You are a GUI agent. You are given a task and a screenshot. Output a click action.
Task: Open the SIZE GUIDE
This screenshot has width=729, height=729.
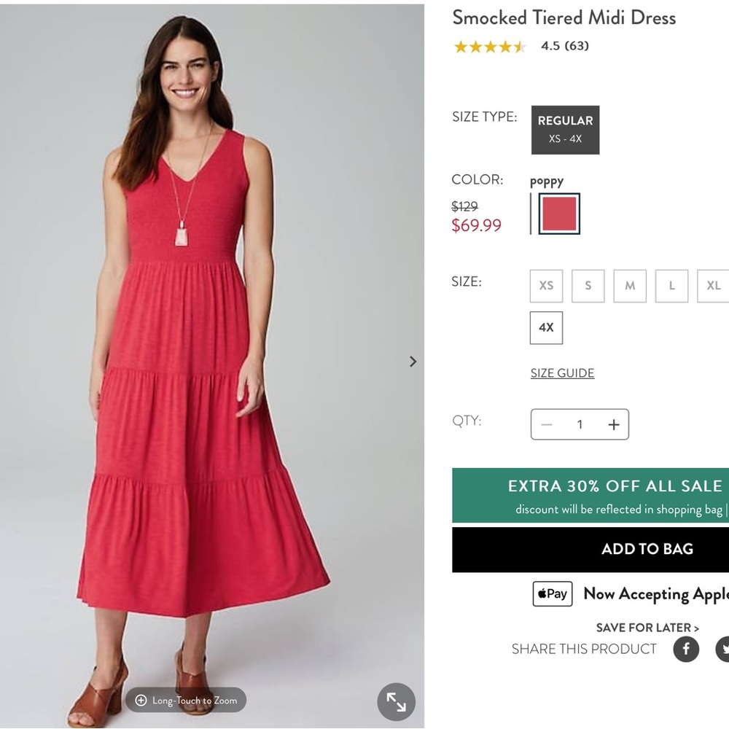click(x=562, y=373)
